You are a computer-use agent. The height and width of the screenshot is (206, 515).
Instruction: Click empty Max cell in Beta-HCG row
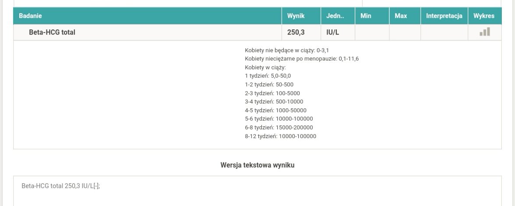point(405,32)
